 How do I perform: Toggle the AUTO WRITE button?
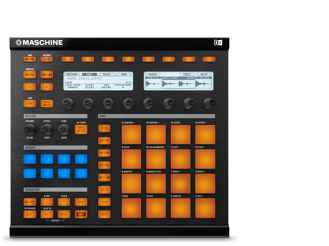pyautogui.click(x=47, y=103)
